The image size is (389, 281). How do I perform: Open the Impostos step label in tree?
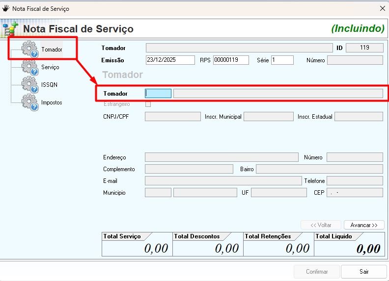[x=52, y=102]
